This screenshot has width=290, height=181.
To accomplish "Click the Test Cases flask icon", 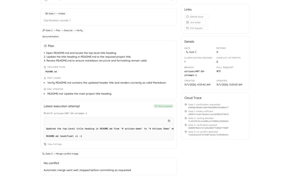I will 45,78.
